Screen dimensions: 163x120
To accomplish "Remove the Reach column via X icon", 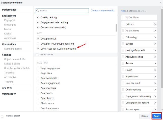I will click(x=155, y=70).
